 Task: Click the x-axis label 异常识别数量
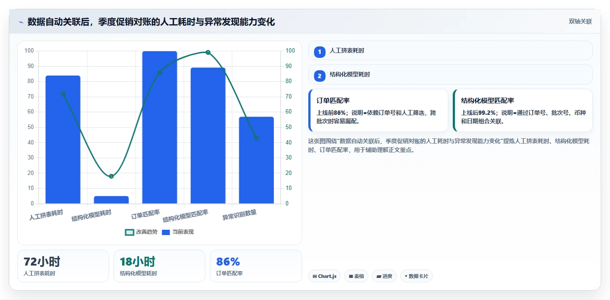click(239, 215)
